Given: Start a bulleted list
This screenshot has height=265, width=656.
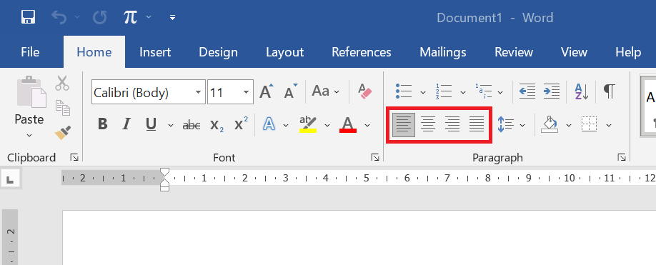Looking at the screenshot, I should 404,91.
